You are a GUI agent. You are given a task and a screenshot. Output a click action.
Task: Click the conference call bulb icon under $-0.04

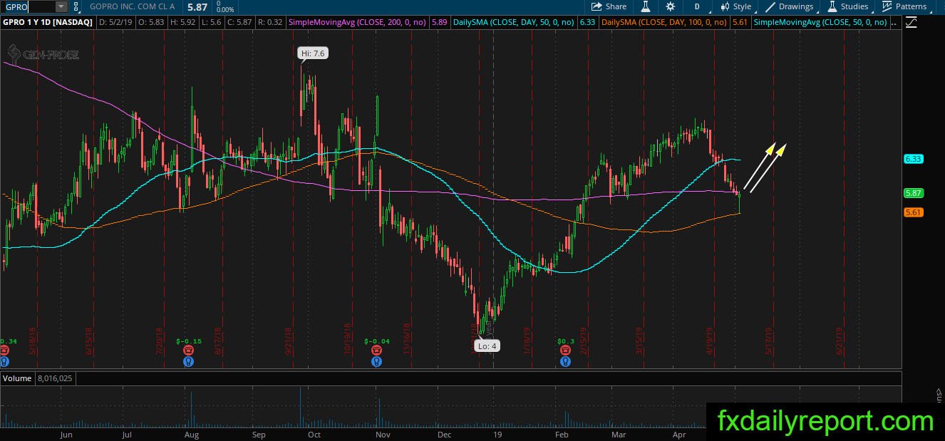(x=376, y=361)
